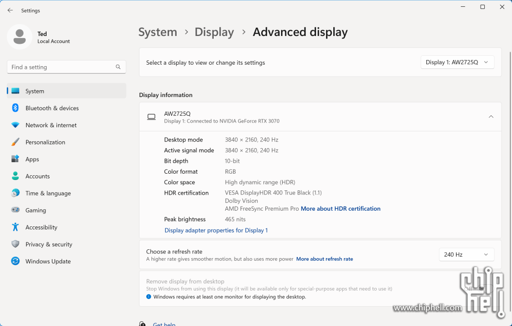Open Display adapter properties for Display 1
The height and width of the screenshot is (326, 512).
[x=216, y=230]
